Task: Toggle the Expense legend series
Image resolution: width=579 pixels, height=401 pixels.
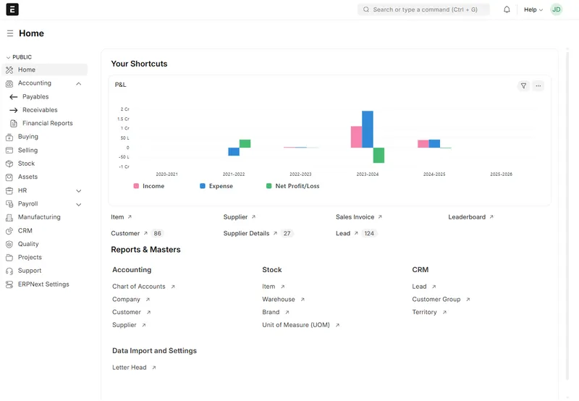Action: pyautogui.click(x=216, y=186)
